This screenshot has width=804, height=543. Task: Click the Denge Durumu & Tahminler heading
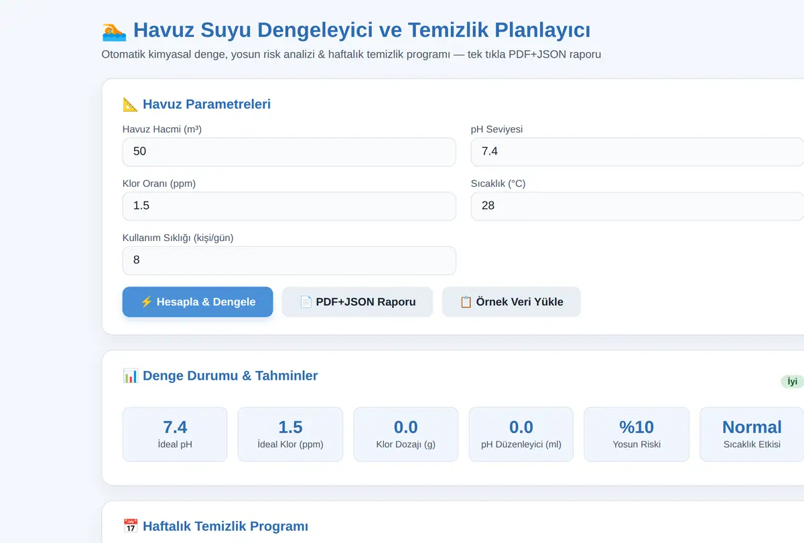[230, 376]
